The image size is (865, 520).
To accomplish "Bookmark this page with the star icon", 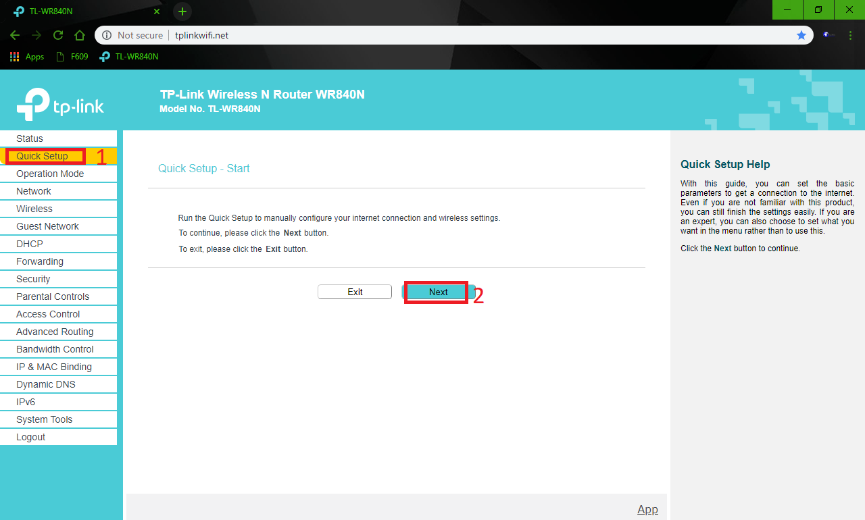I will click(x=801, y=35).
